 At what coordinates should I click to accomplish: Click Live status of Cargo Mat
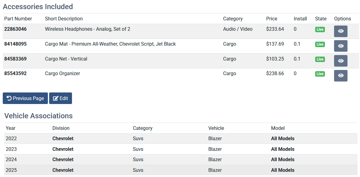click(x=320, y=44)
